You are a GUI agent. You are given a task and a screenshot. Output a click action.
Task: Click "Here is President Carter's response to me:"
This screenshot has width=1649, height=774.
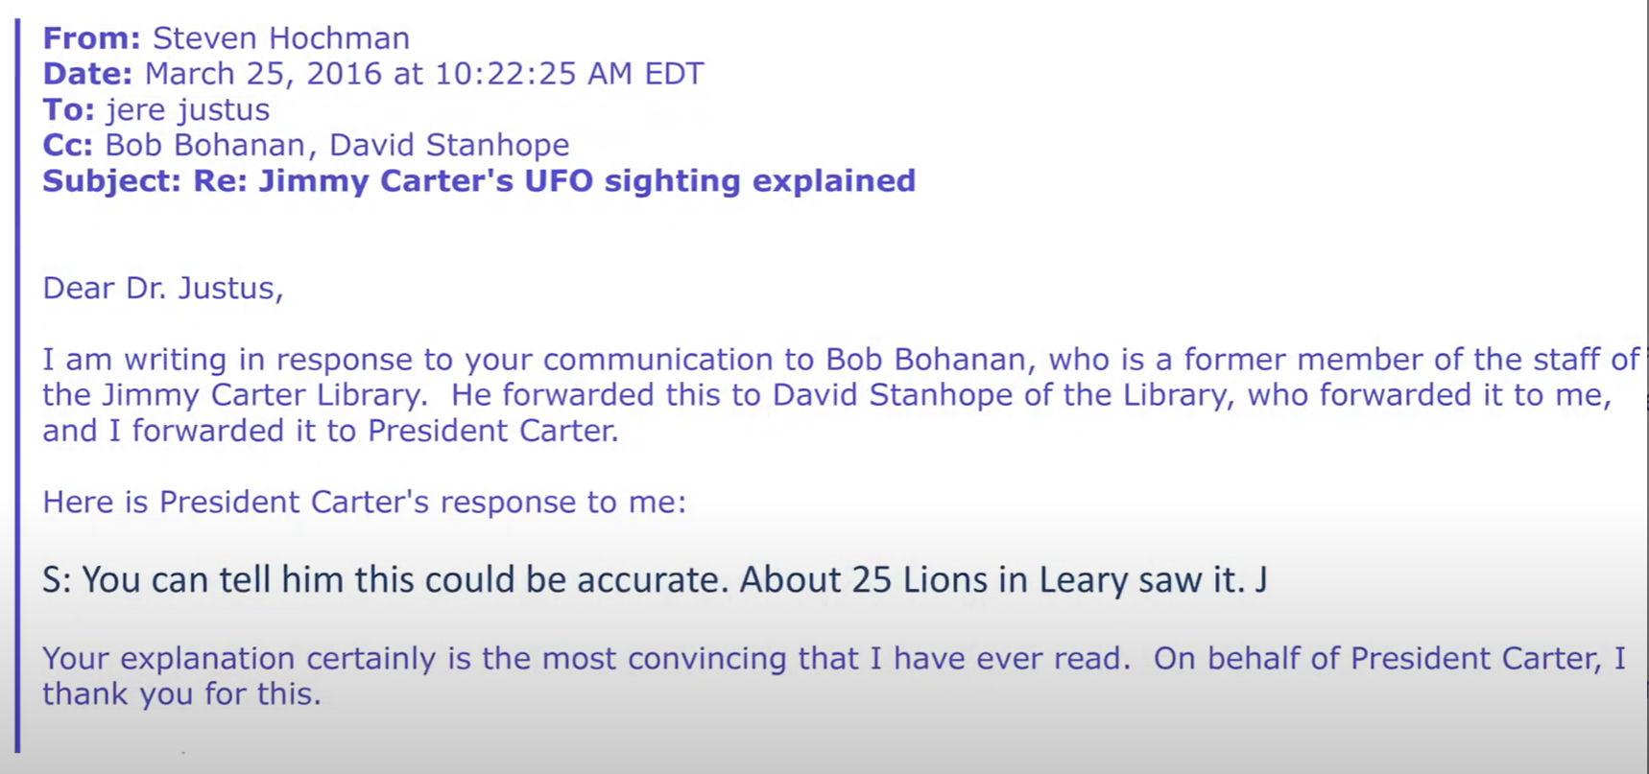365,503
